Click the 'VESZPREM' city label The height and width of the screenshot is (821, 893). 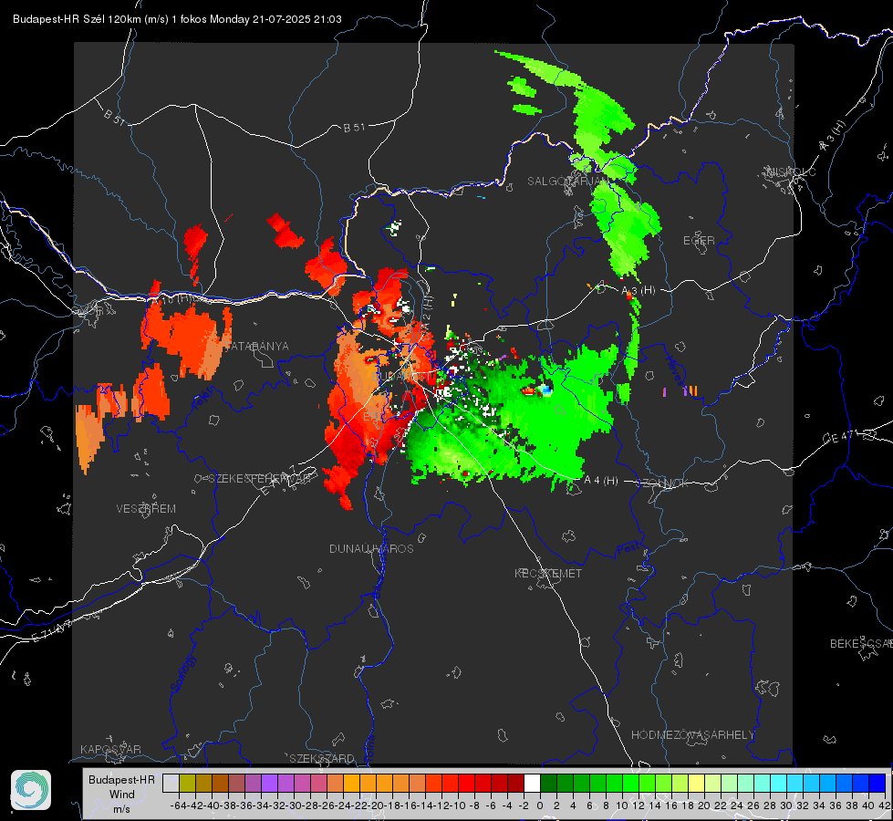coord(146,508)
